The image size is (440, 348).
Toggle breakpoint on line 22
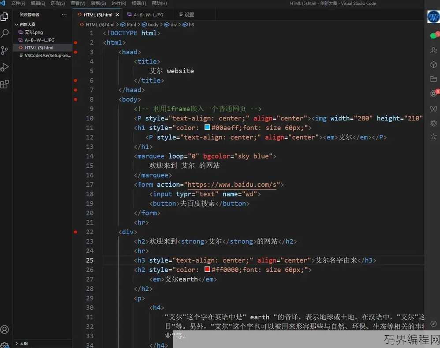tap(75, 232)
